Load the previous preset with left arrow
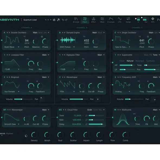Image resolution: width=160 pixels, height=160 pixels. [46, 20]
